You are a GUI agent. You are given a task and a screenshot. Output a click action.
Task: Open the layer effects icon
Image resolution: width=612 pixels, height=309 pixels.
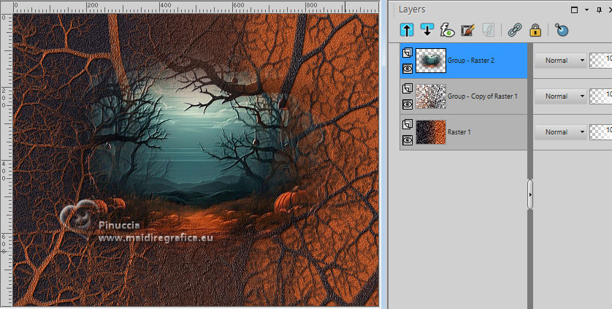tap(447, 30)
